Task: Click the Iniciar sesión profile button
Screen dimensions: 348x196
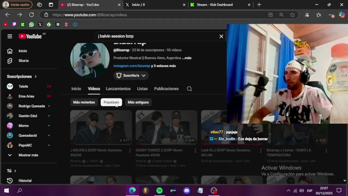Action: (x=17, y=5)
